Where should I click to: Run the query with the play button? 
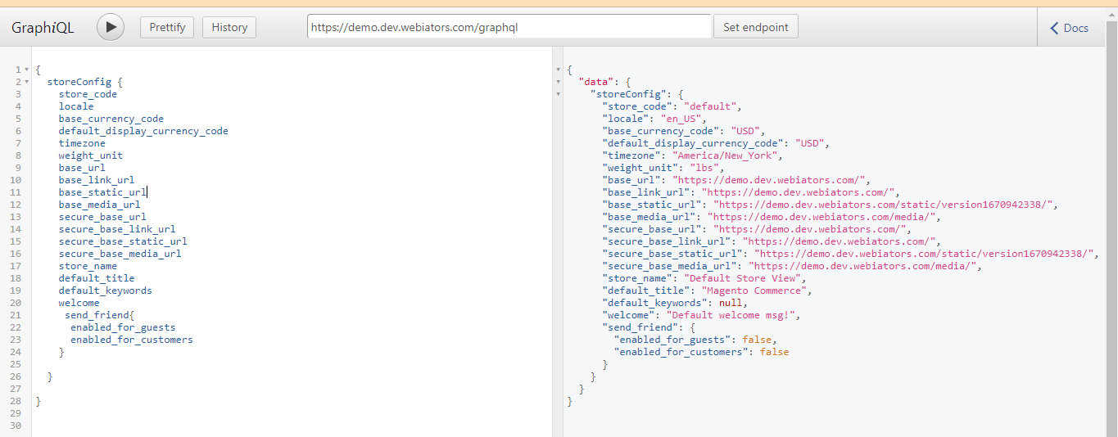pyautogui.click(x=111, y=27)
